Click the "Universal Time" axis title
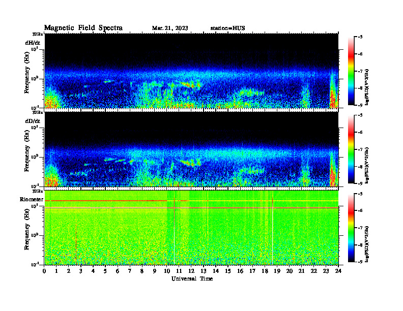 192,278
